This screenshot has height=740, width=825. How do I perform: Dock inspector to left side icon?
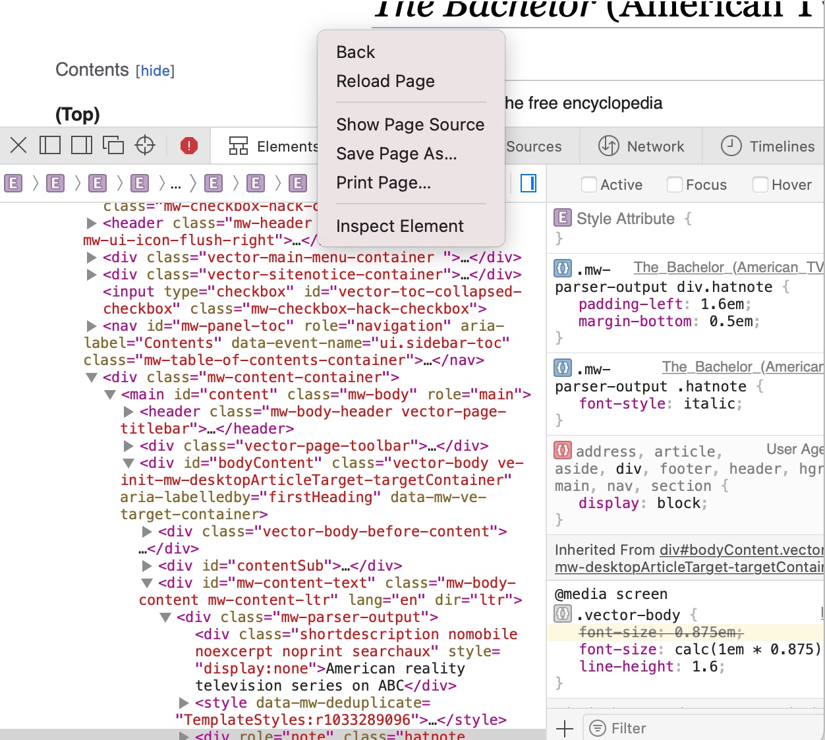tap(50, 145)
